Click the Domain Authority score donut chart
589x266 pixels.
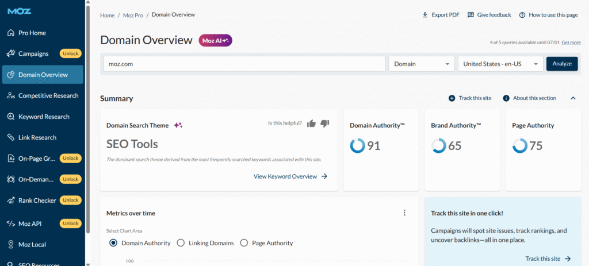coord(358,145)
